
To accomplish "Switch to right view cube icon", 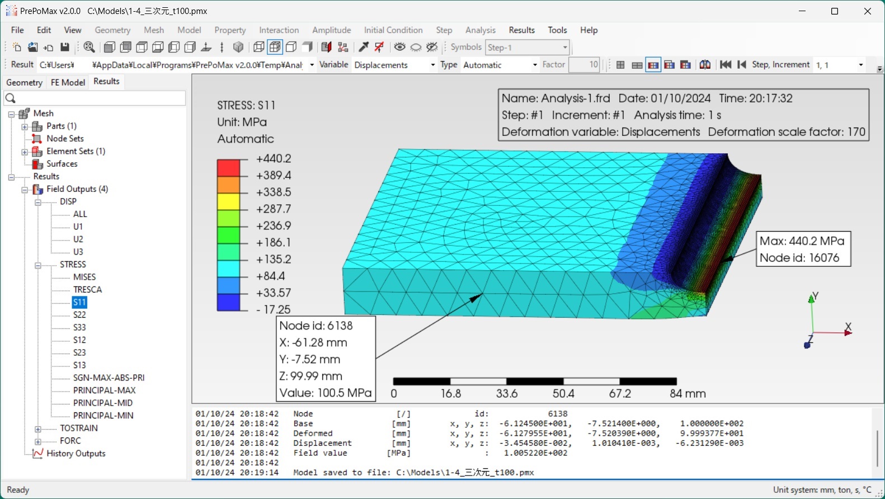I will 190,48.
